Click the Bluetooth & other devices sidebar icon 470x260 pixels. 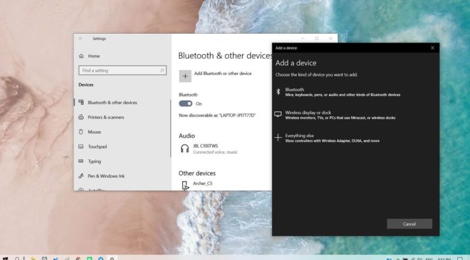point(81,102)
